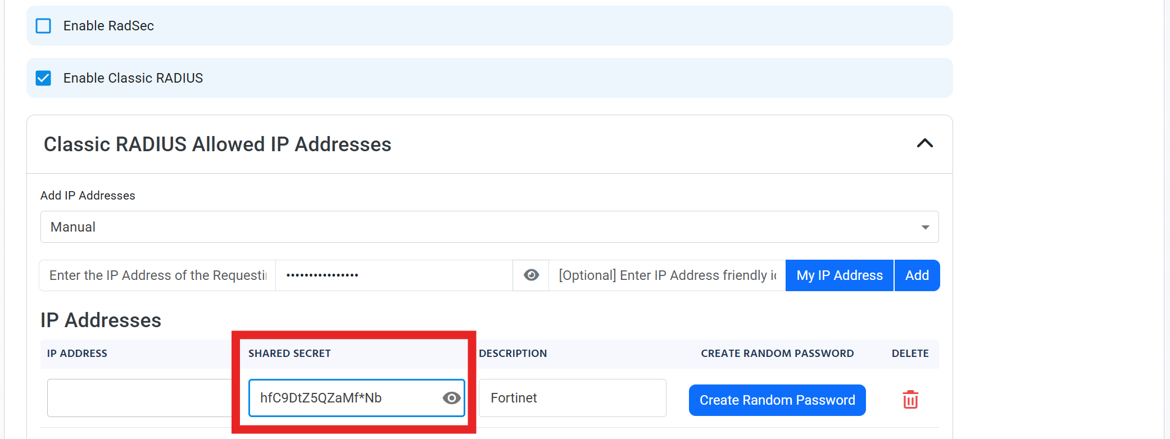Click the Create Random Password button
This screenshot has width=1170, height=439.
(x=777, y=400)
